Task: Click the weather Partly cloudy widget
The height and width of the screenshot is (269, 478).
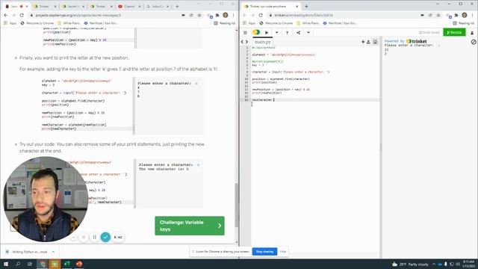Action: [x=410, y=264]
